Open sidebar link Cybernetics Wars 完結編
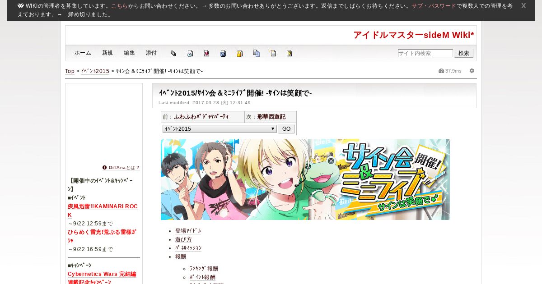Image resolution: width=542 pixels, height=284 pixels. 102,274
